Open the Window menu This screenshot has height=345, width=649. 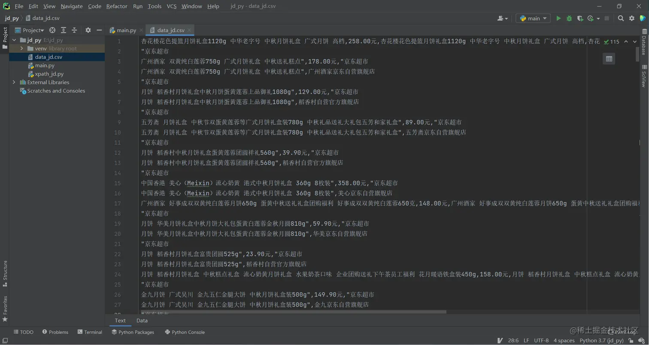tap(192, 6)
